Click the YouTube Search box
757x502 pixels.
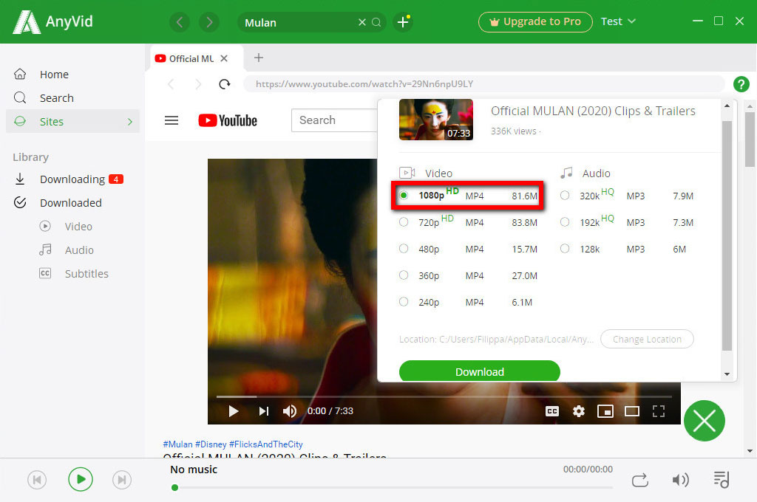[334, 120]
